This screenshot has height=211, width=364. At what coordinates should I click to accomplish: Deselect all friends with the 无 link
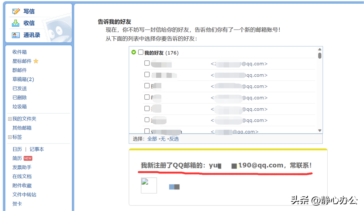(x=163, y=139)
